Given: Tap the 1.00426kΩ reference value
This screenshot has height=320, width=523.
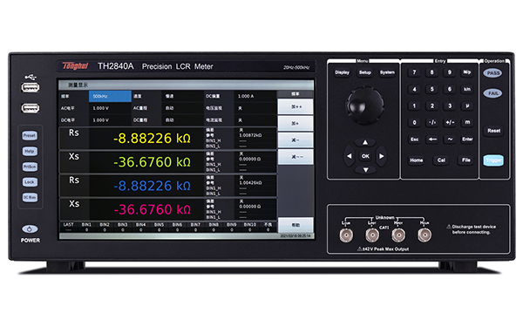Looking at the screenshot, I should pyautogui.click(x=250, y=183).
